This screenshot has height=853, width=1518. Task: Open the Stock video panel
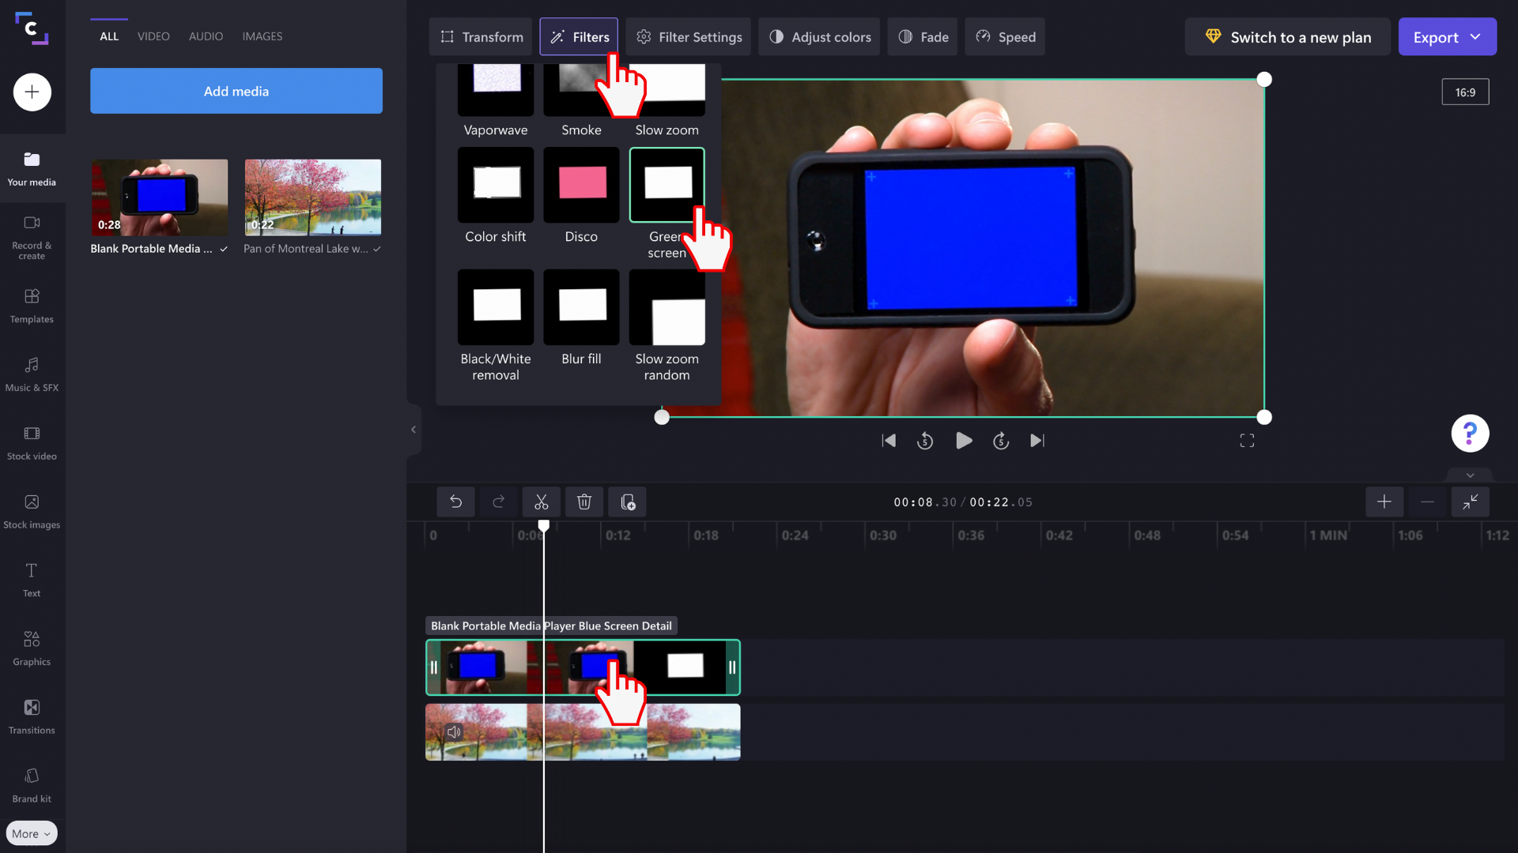32,442
